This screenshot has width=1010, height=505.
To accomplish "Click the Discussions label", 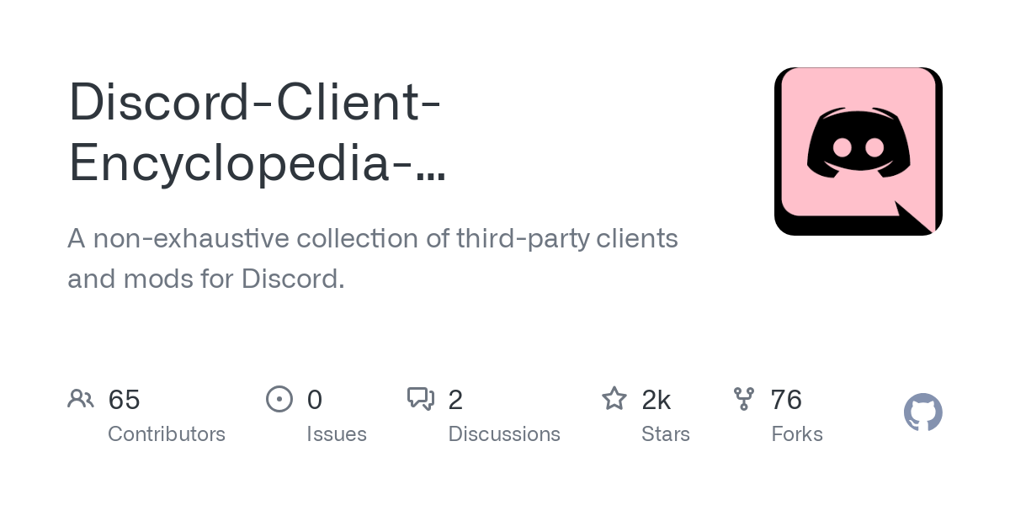I will (x=504, y=434).
